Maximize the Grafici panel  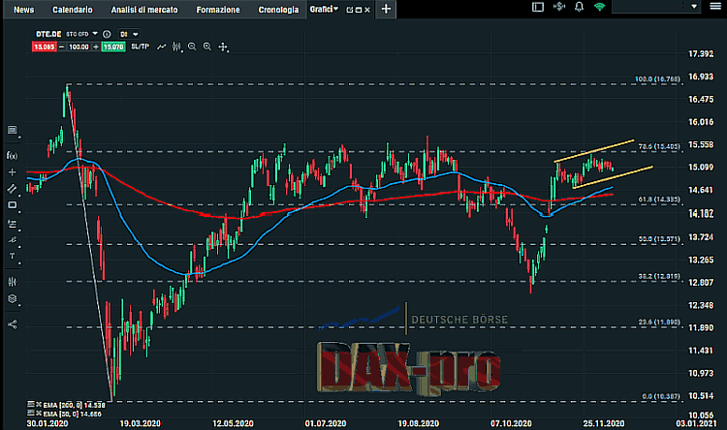359,10
